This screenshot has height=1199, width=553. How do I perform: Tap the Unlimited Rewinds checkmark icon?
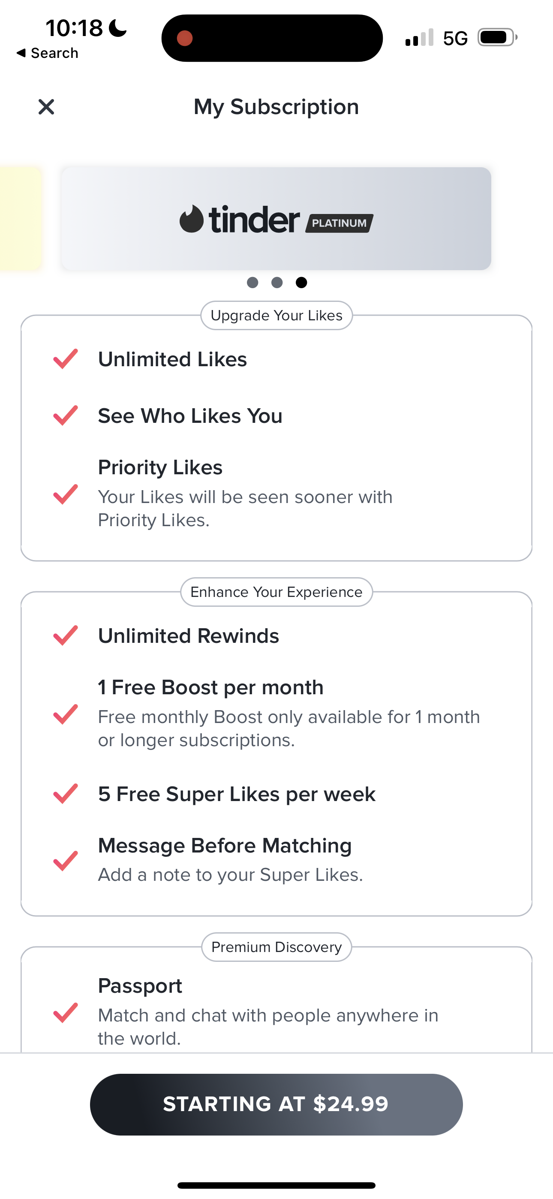click(66, 636)
